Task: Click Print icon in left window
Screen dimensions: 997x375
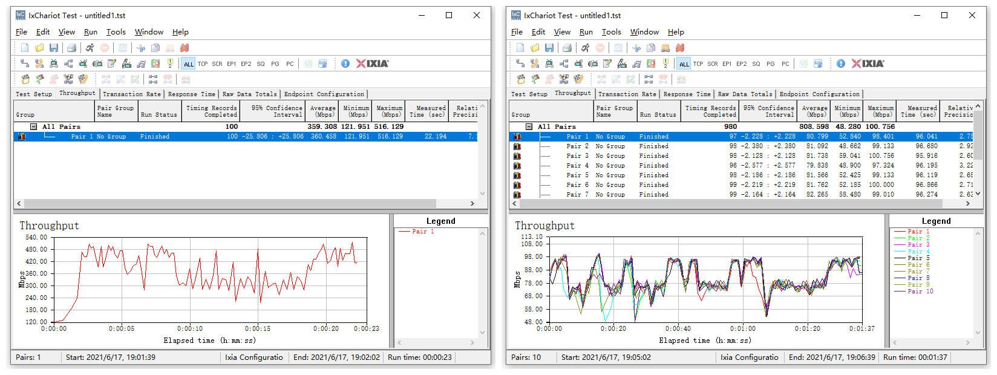Action: point(71,48)
